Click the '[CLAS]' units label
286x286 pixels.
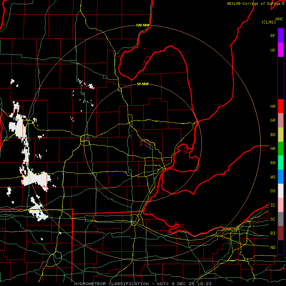click(x=269, y=22)
